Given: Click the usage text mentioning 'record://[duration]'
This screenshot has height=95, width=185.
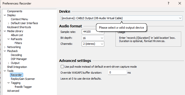Looking at the screenshot, I should (147, 40).
